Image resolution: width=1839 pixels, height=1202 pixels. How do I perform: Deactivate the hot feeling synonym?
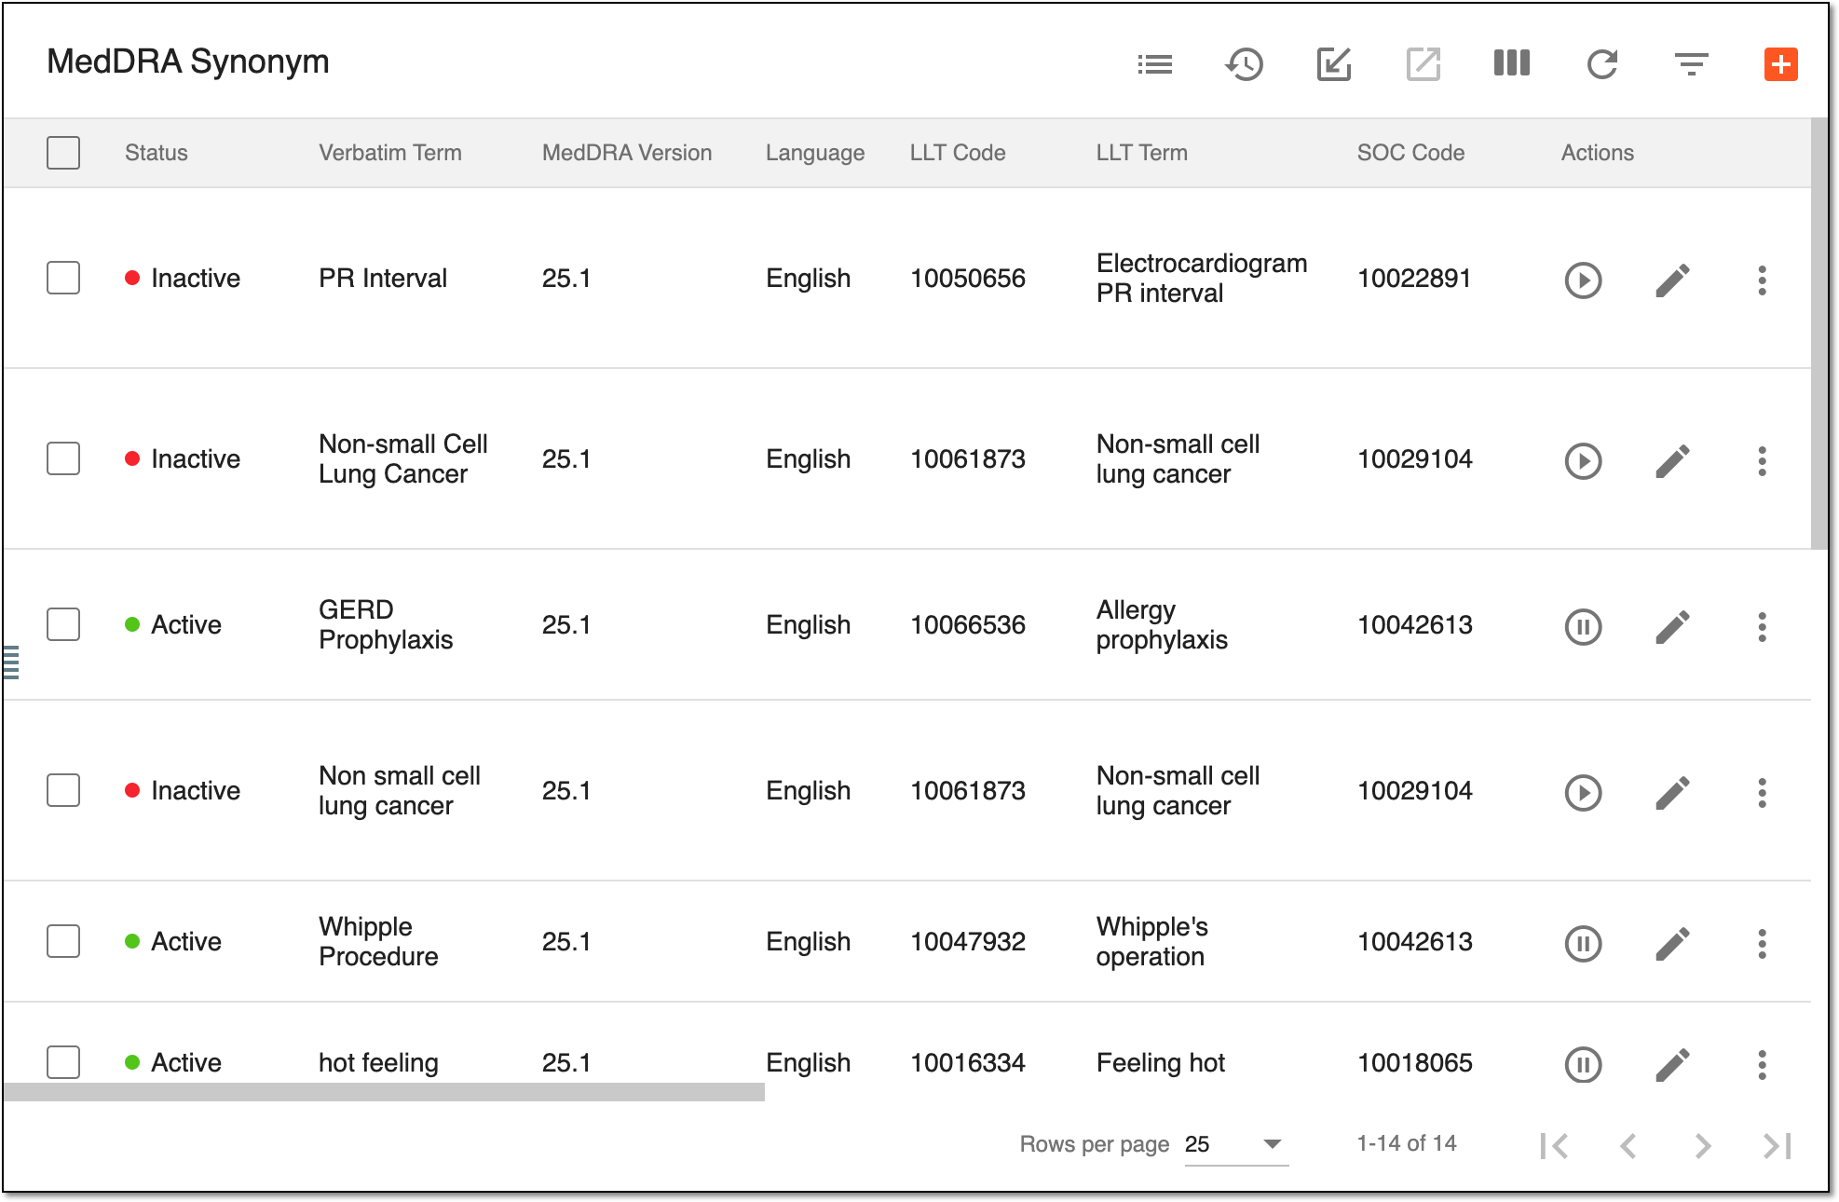(x=1583, y=1064)
